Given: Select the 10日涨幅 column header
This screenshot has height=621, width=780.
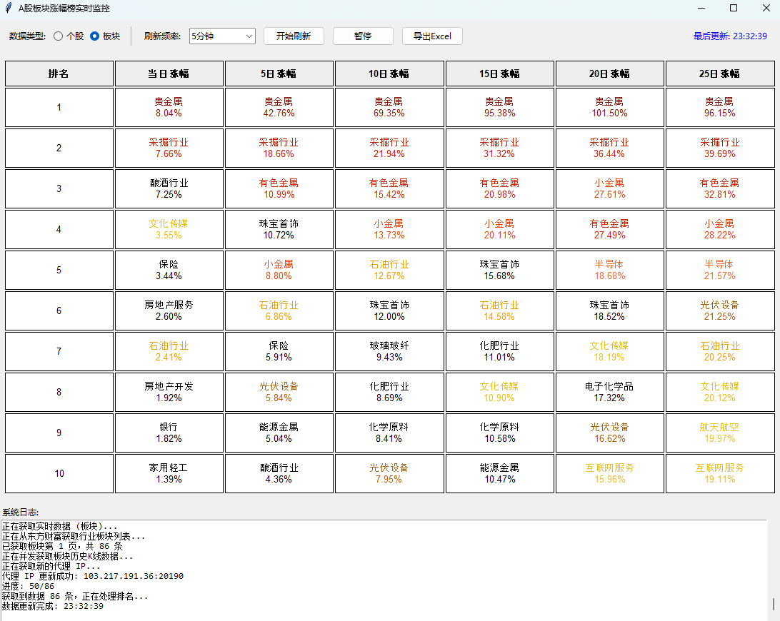Looking at the screenshot, I should [x=389, y=74].
